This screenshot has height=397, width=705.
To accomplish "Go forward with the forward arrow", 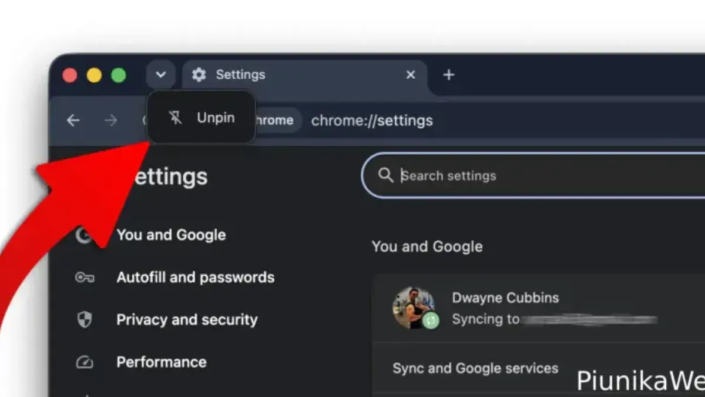I will [110, 121].
